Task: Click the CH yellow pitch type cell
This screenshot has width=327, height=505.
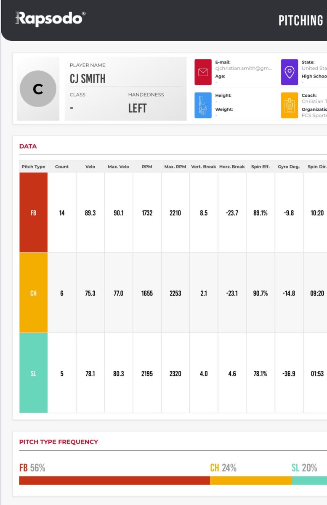Action: (33, 293)
